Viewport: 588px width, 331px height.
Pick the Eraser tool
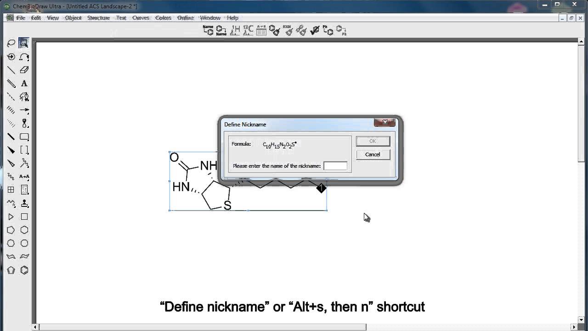click(24, 70)
